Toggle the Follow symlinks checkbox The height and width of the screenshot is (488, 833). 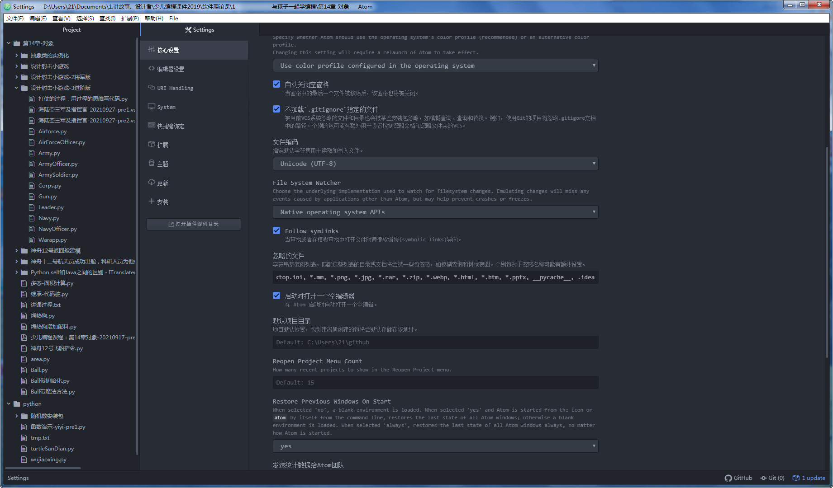point(276,230)
